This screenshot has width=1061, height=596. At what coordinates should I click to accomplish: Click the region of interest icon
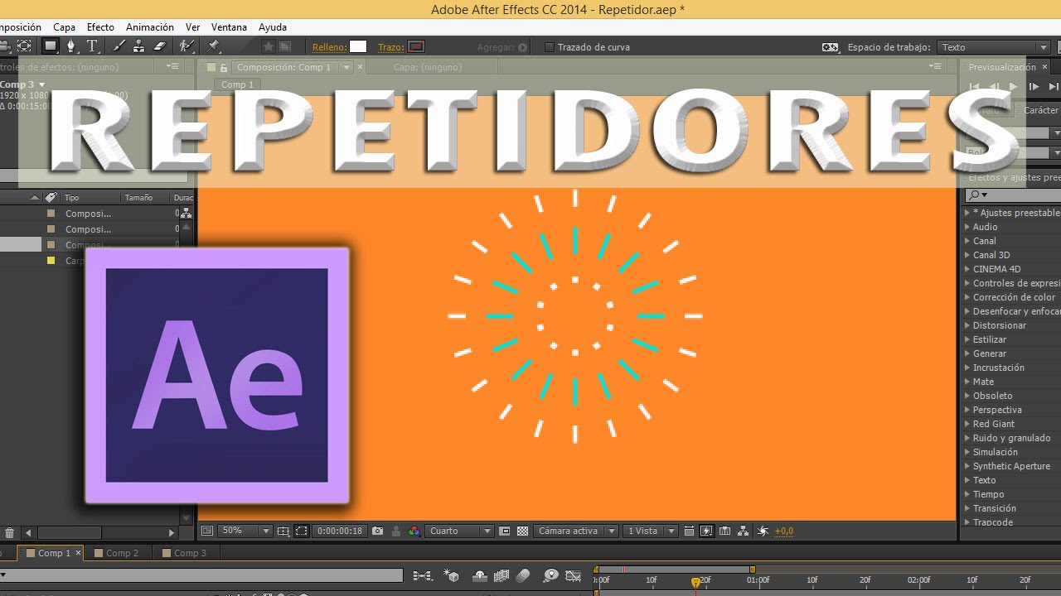click(504, 531)
